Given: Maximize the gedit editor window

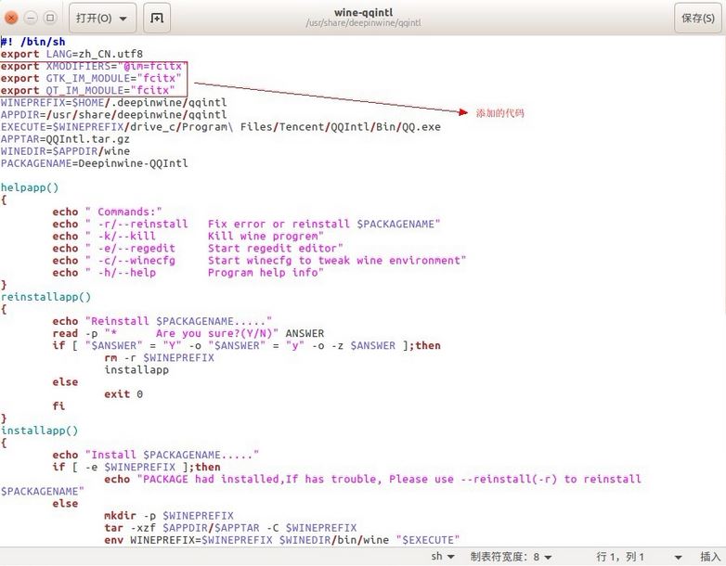Looking at the screenshot, I should point(49,18).
